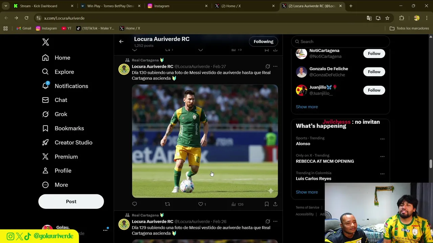This screenshot has height=243, width=433.
Task: Reload the page
Action: pos(26,18)
